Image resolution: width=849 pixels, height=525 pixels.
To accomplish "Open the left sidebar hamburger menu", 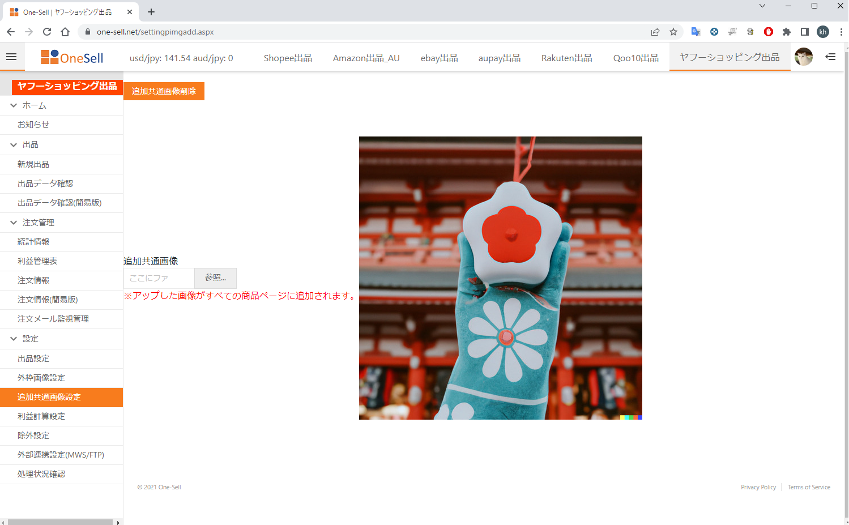I will click(x=12, y=57).
